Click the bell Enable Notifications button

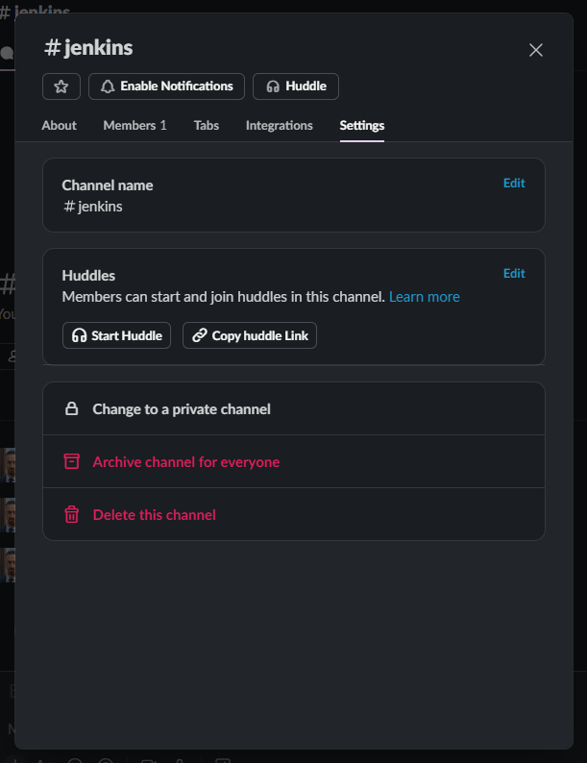coord(166,86)
